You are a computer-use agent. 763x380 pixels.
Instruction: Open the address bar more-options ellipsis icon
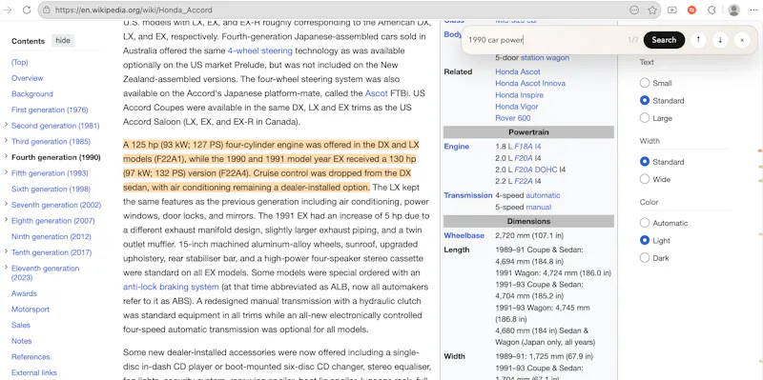(x=634, y=10)
